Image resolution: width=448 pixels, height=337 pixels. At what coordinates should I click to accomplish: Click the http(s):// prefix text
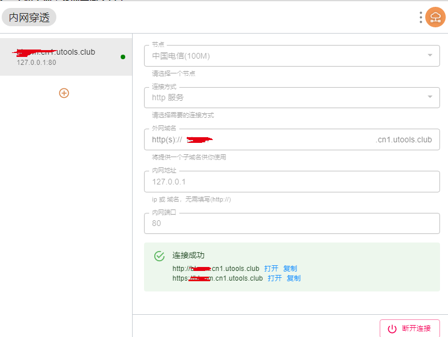click(167, 140)
